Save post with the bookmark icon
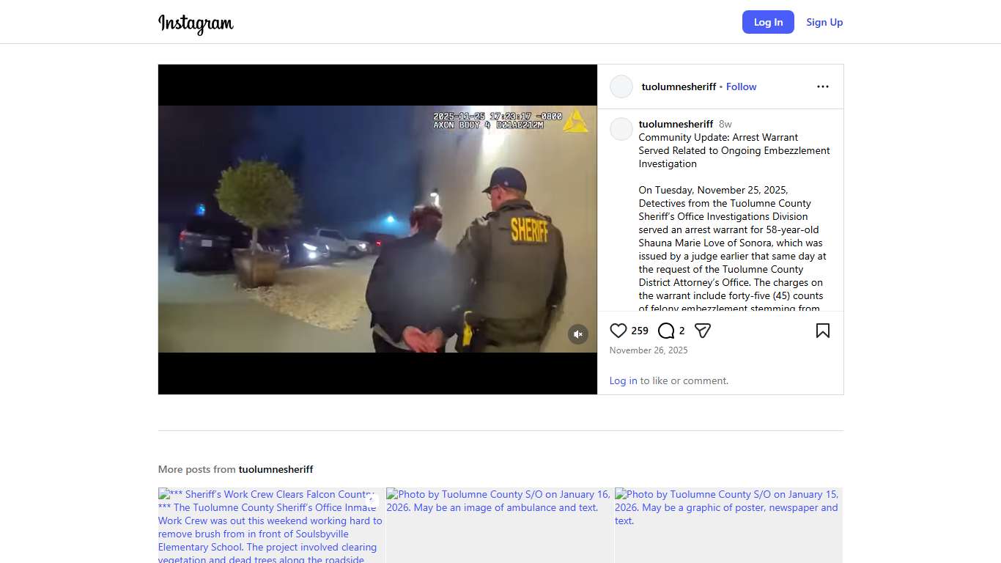 (822, 331)
